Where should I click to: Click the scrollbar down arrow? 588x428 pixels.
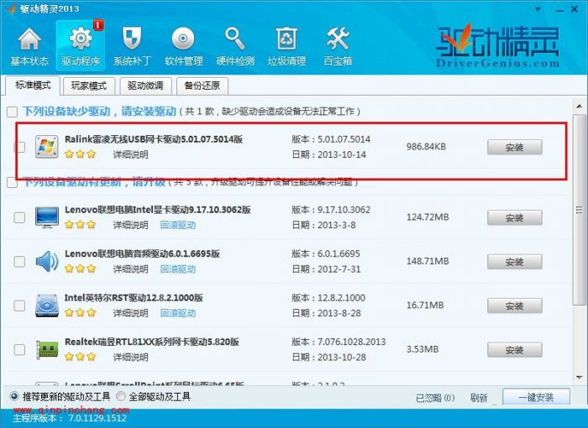[x=580, y=378]
